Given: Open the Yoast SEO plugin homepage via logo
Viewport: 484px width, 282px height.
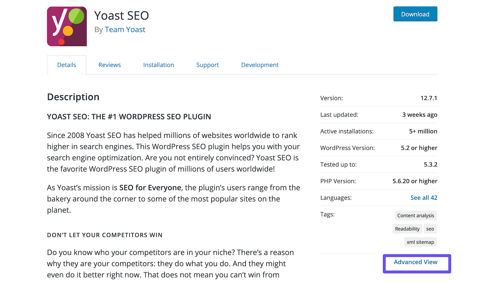Looking at the screenshot, I should tap(66, 26).
